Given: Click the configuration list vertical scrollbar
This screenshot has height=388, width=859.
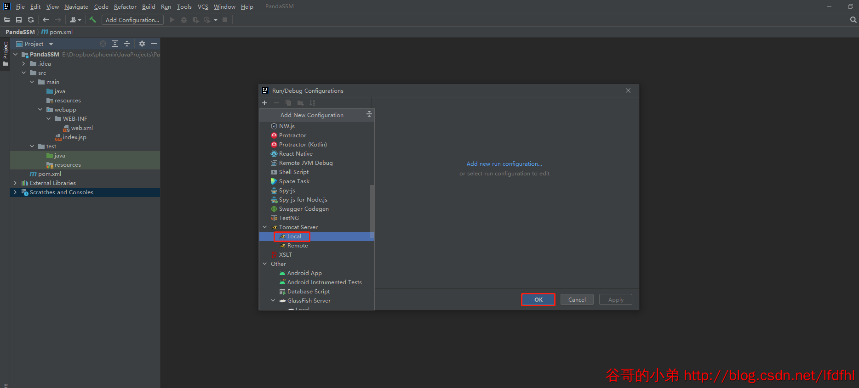Looking at the screenshot, I should tap(372, 212).
